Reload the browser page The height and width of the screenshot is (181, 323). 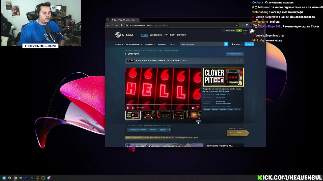pyautogui.click(x=117, y=25)
